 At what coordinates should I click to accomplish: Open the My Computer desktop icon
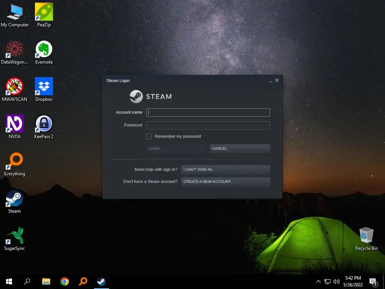(x=15, y=15)
